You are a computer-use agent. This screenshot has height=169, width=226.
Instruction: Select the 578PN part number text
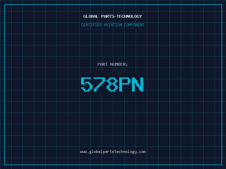(x=112, y=84)
